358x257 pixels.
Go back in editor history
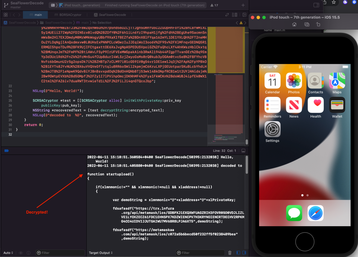point(14,15)
